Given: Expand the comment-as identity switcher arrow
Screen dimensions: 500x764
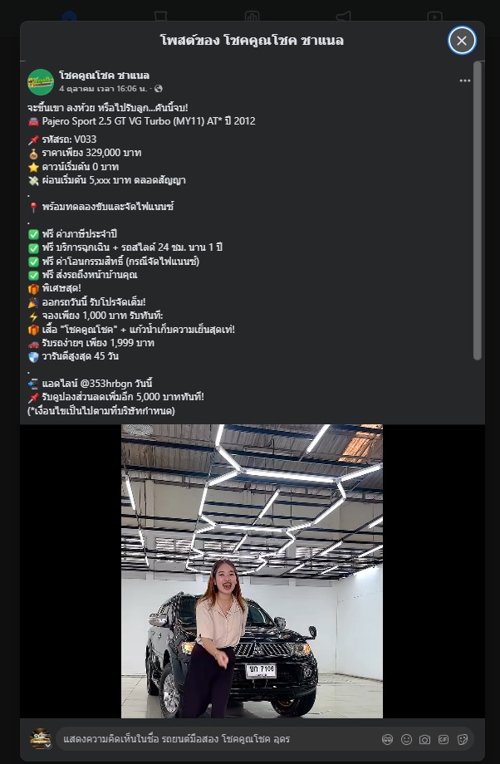Looking at the screenshot, I should (48, 746).
